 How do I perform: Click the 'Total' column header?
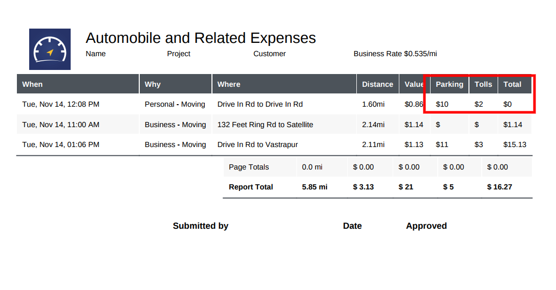pos(515,84)
